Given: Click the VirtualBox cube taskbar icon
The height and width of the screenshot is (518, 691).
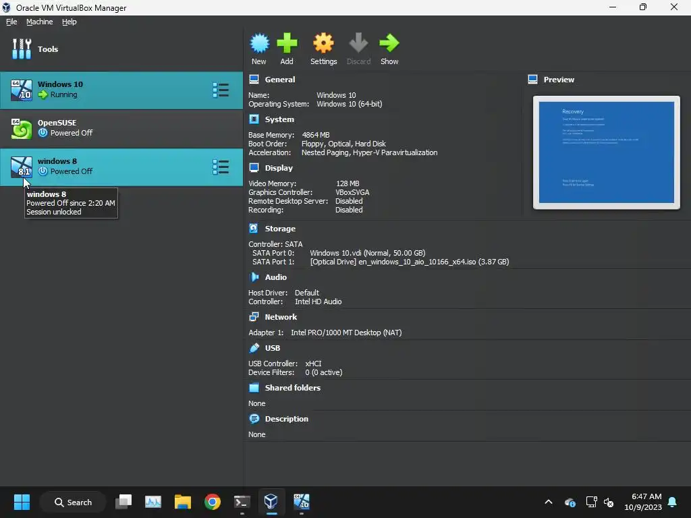Looking at the screenshot, I should (271, 502).
